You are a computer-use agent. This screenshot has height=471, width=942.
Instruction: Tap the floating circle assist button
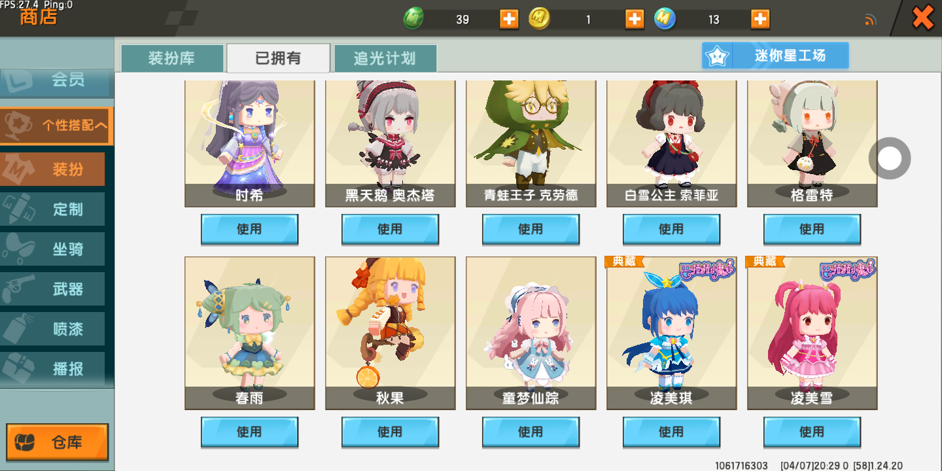pyautogui.click(x=890, y=158)
